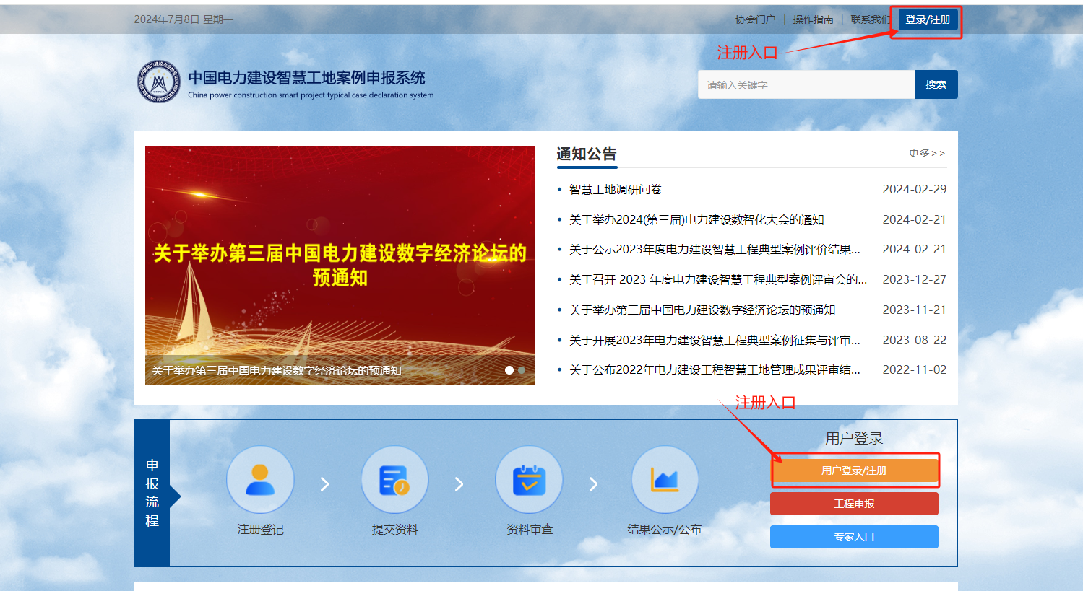Click the date 2022-11-02 in notice list
This screenshot has width=1083, height=591.
pos(915,369)
